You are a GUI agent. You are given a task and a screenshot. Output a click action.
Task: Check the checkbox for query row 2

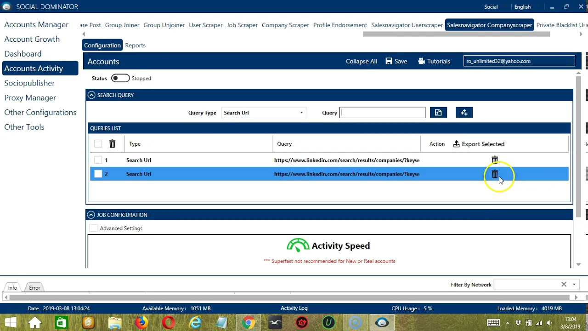pos(98,174)
